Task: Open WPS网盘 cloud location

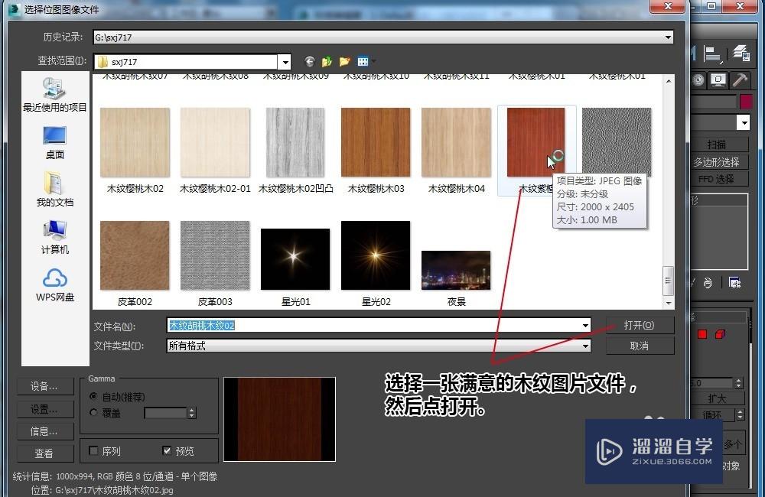Action: click(55, 284)
